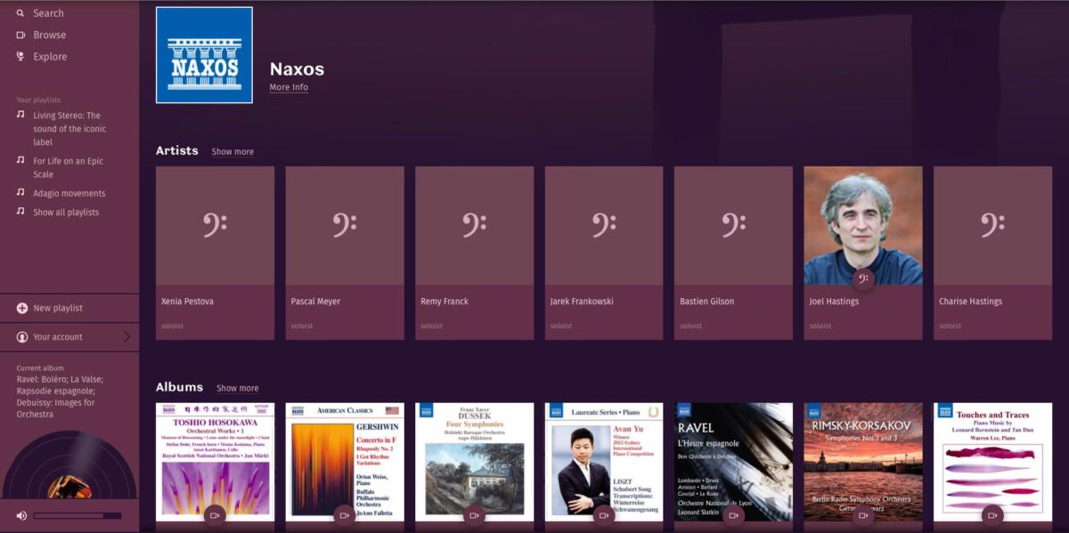Click the Joel Hastings name label
This screenshot has height=533, width=1069.
(x=834, y=302)
